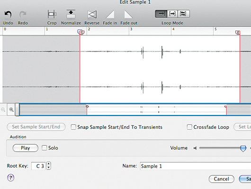This screenshot has width=251, height=189.
Task: Grab the overview scroll handle
Action: [17, 110]
